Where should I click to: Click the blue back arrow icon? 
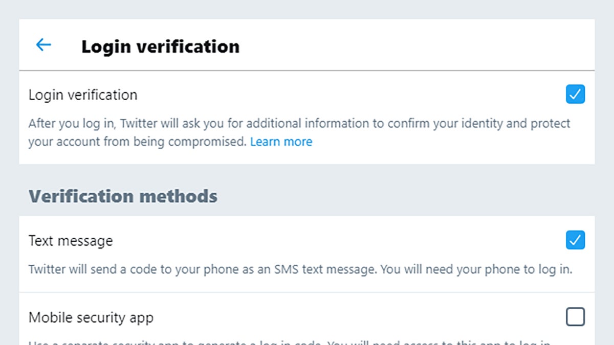43,45
